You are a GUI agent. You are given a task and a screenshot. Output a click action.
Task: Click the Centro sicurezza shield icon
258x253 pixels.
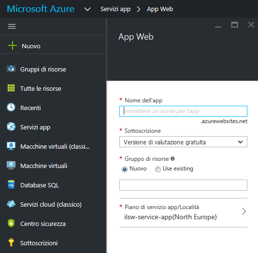[11, 223]
